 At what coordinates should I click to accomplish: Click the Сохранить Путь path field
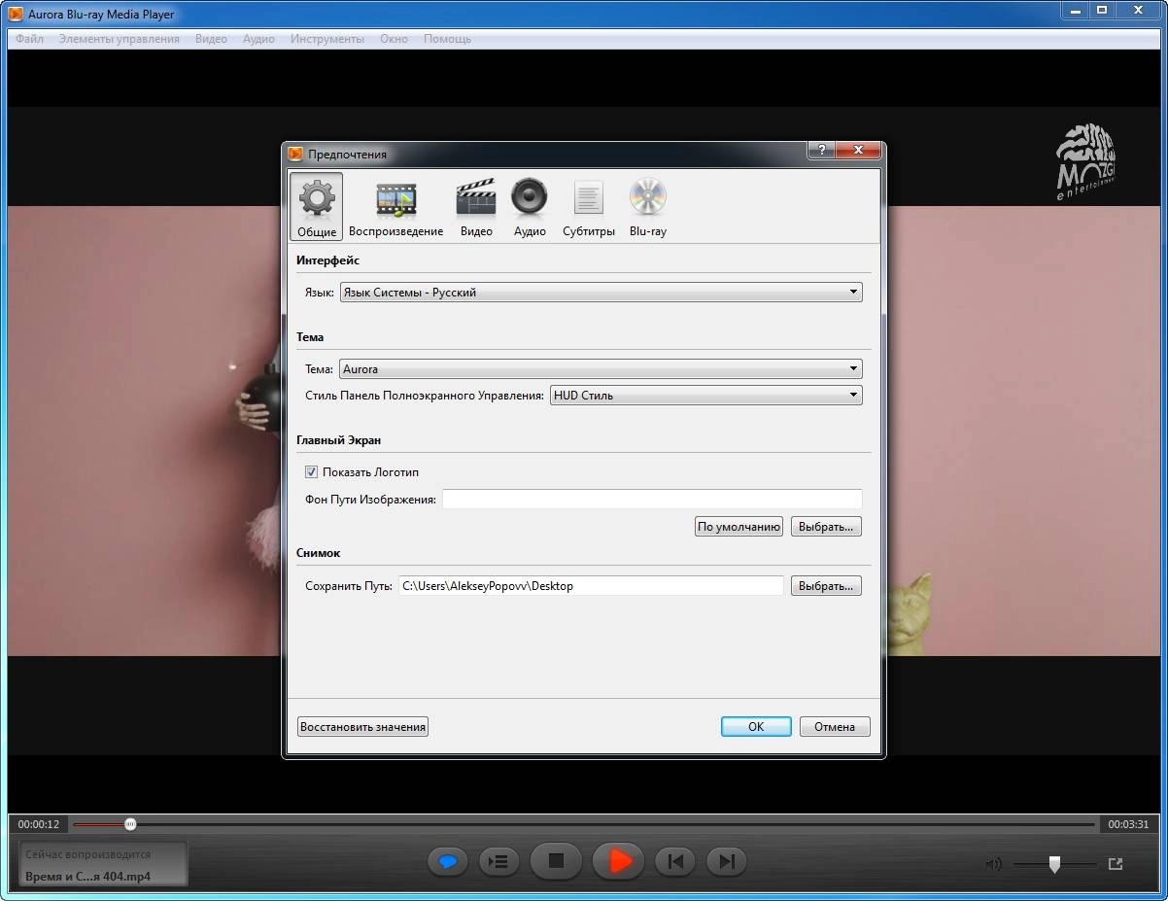pos(591,586)
